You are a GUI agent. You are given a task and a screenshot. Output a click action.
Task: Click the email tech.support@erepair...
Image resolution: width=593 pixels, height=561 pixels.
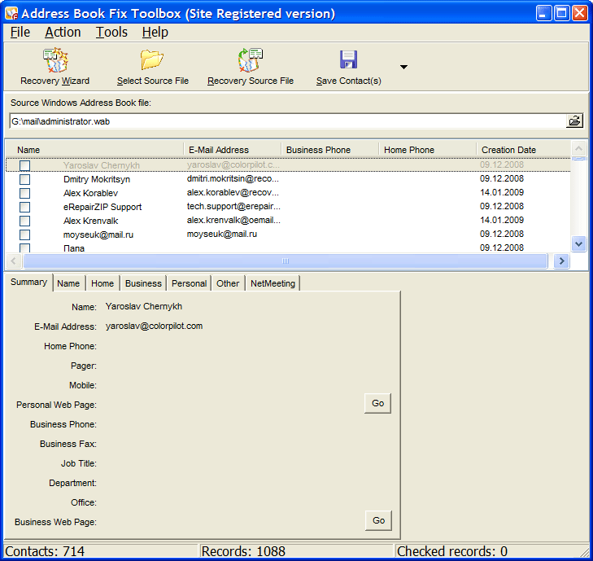[x=233, y=206]
